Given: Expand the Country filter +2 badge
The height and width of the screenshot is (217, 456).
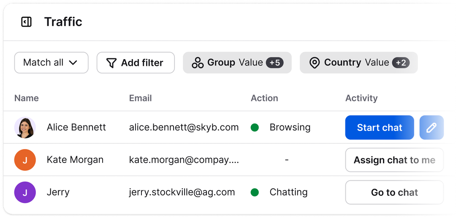Looking at the screenshot, I should tap(401, 63).
